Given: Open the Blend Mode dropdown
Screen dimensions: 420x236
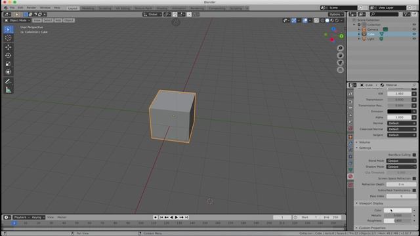Looking at the screenshot, I should [x=401, y=161].
